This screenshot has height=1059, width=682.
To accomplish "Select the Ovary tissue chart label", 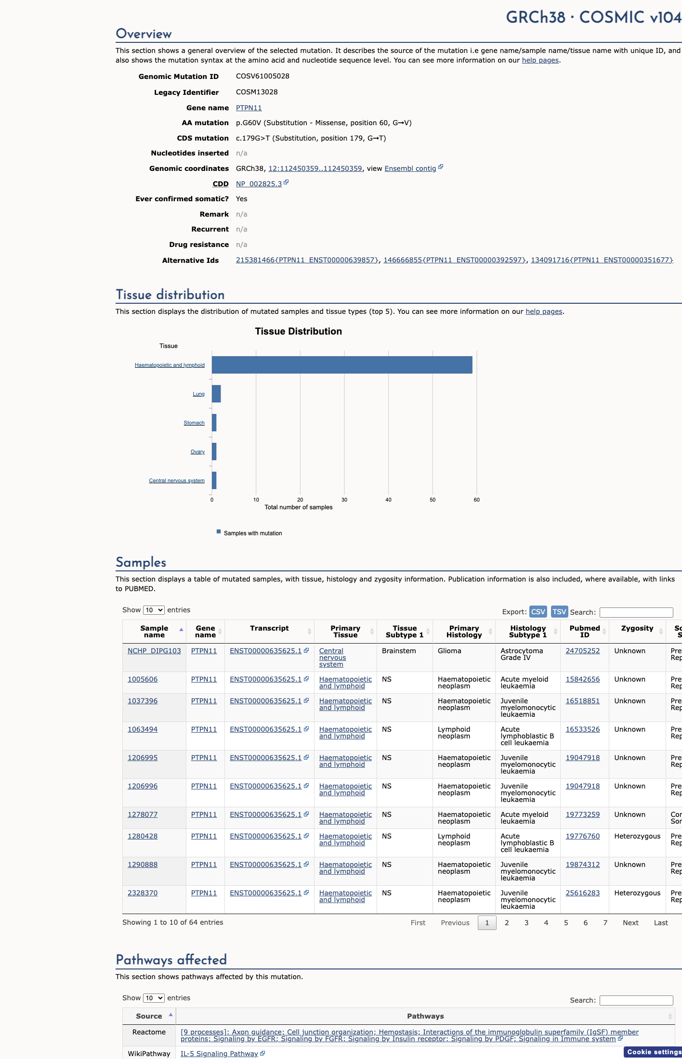I will tap(197, 452).
